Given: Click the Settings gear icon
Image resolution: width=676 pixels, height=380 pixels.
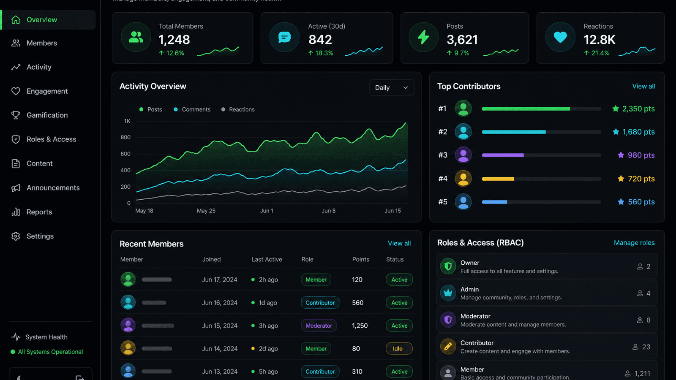Looking at the screenshot, I should 16,236.
